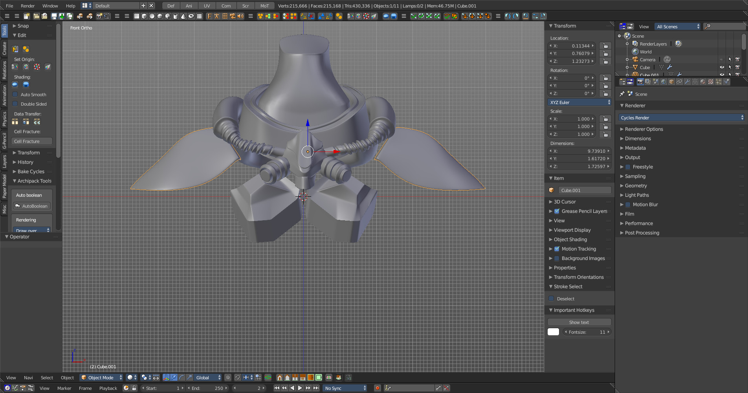
Task: Lock the Location X value
Action: (605, 46)
